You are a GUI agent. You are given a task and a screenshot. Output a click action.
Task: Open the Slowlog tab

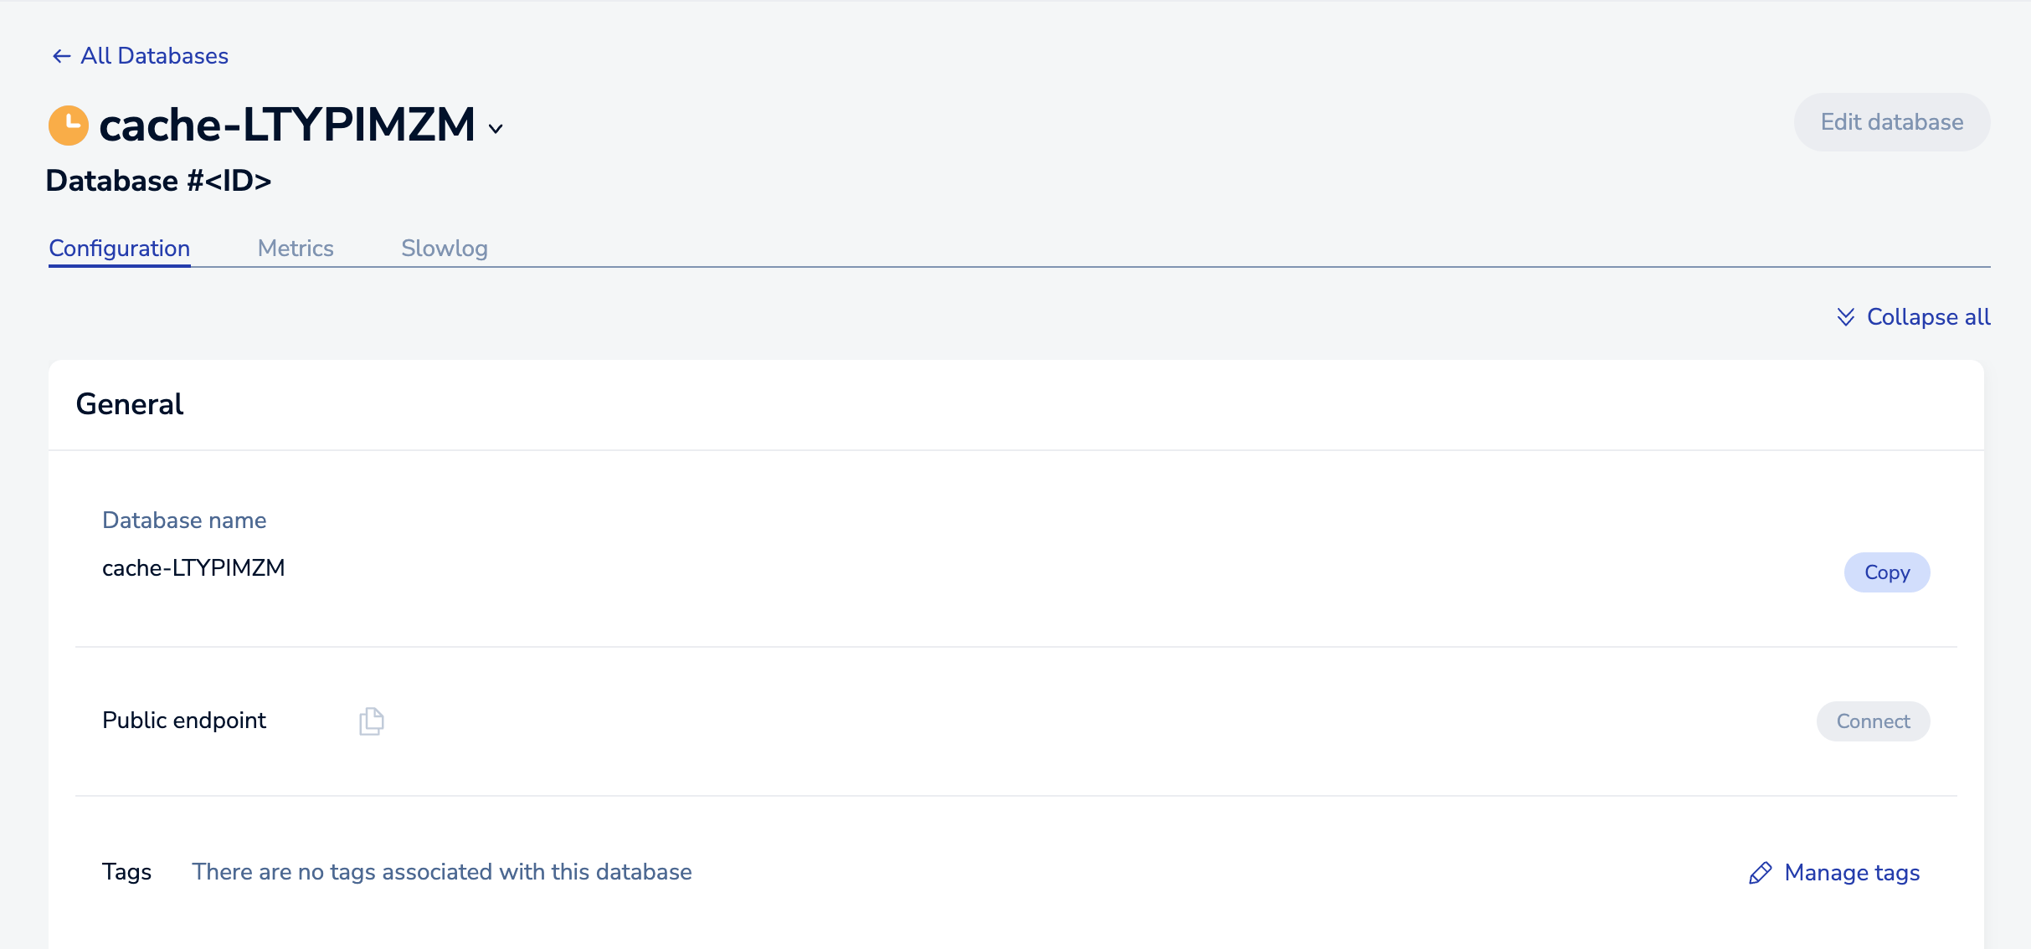tap(445, 249)
